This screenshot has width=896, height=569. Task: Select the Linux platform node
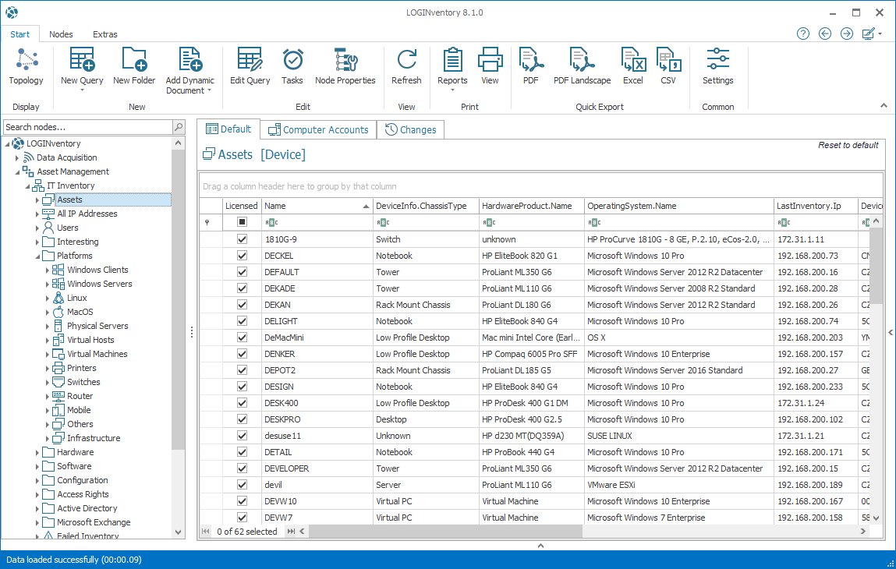click(76, 298)
